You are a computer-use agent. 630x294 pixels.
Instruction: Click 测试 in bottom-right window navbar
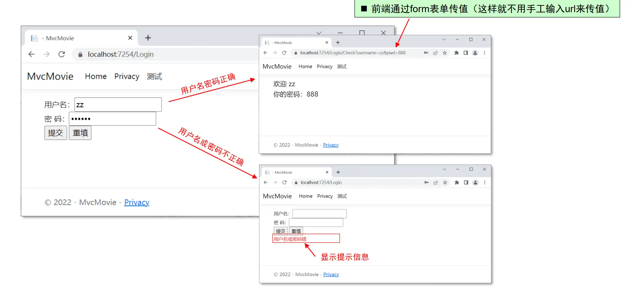pos(342,196)
